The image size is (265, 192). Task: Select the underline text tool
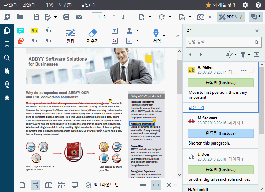click(34, 41)
